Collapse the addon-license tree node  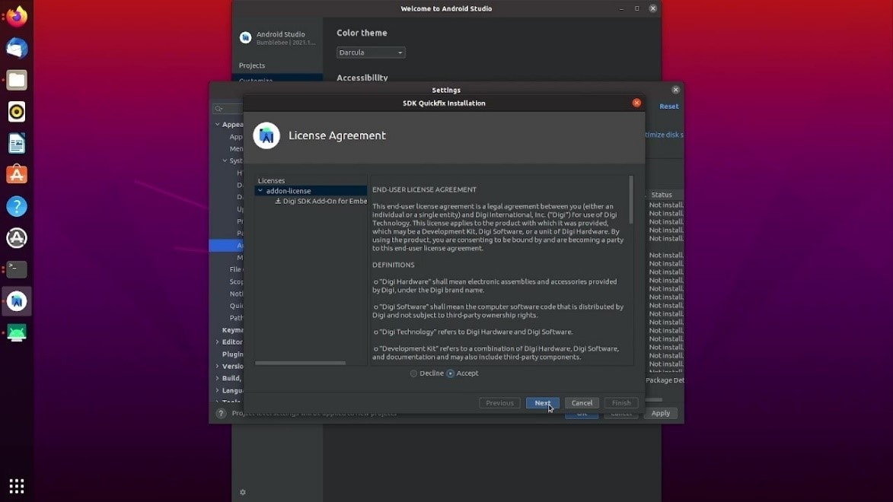[260, 191]
